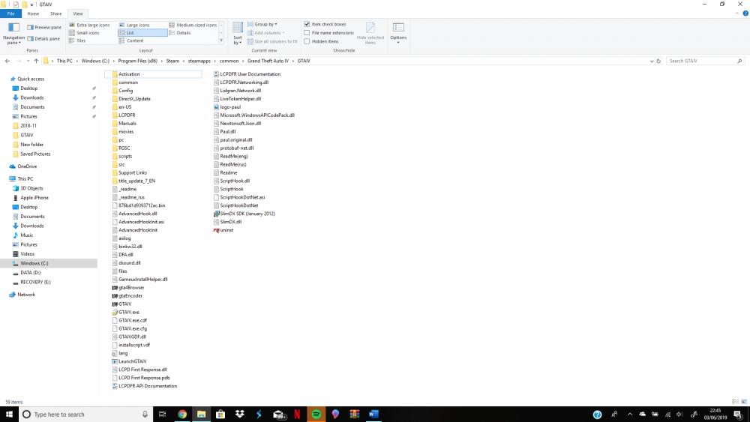Switch to large thumbnails view in status bar
Viewport: 750px width, 422px height.
pos(744,402)
